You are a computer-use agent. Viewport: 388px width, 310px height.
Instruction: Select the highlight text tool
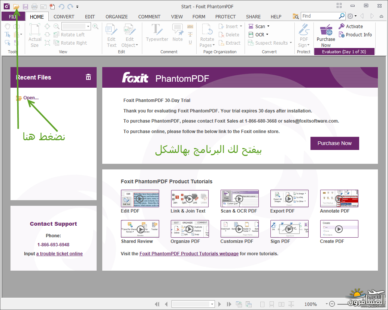pyautogui.click(x=190, y=27)
